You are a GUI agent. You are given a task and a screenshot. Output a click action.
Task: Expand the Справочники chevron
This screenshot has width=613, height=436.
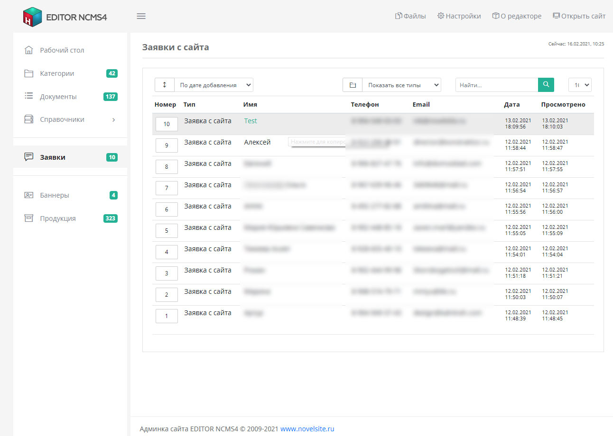click(x=113, y=120)
